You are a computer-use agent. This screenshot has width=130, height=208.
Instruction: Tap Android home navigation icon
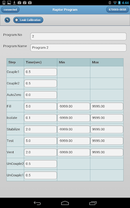65,203
